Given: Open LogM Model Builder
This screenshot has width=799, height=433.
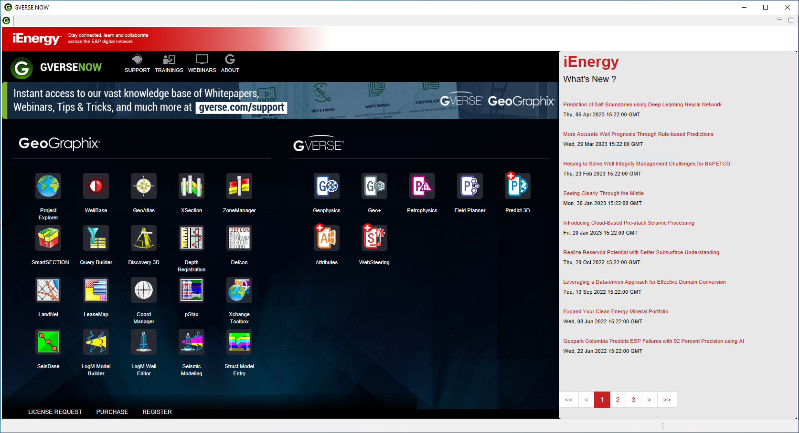Looking at the screenshot, I should click(x=96, y=342).
